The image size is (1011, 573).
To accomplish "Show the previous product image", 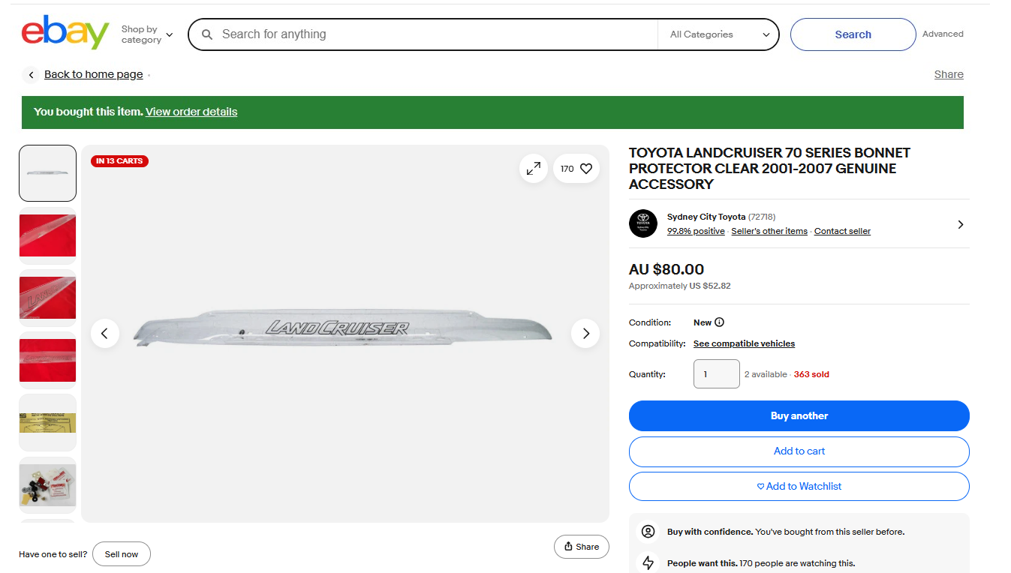I will (x=105, y=333).
